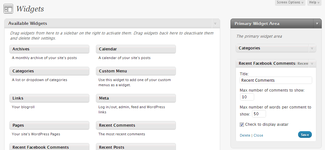Select the Custom Menu available widget
Viewport: 325px width, 150px height.
(136, 71)
